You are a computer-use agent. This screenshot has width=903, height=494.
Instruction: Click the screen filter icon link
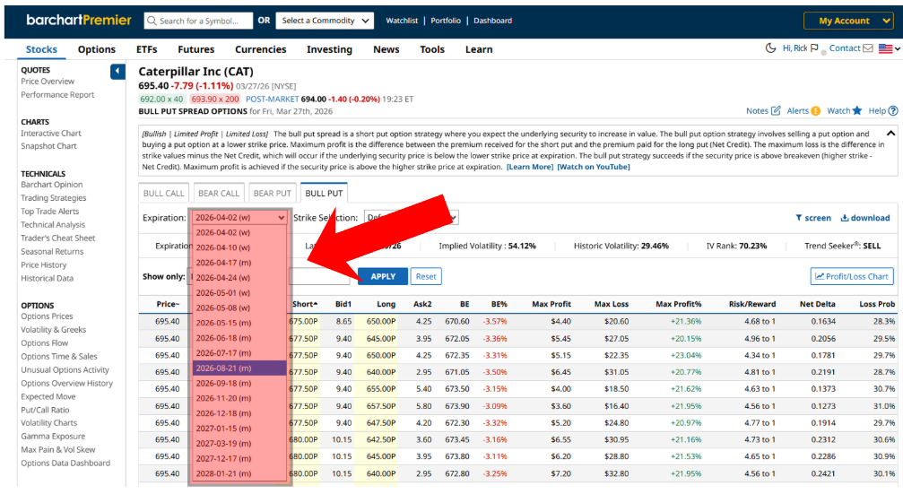pyautogui.click(x=813, y=218)
